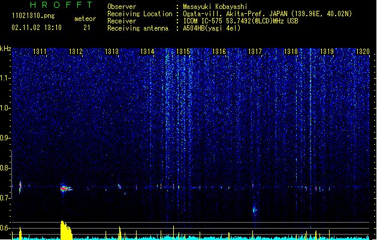Viewport: 377px width, 240px height.
Task: Click the meteor echo just before 1311
Action: [20, 187]
